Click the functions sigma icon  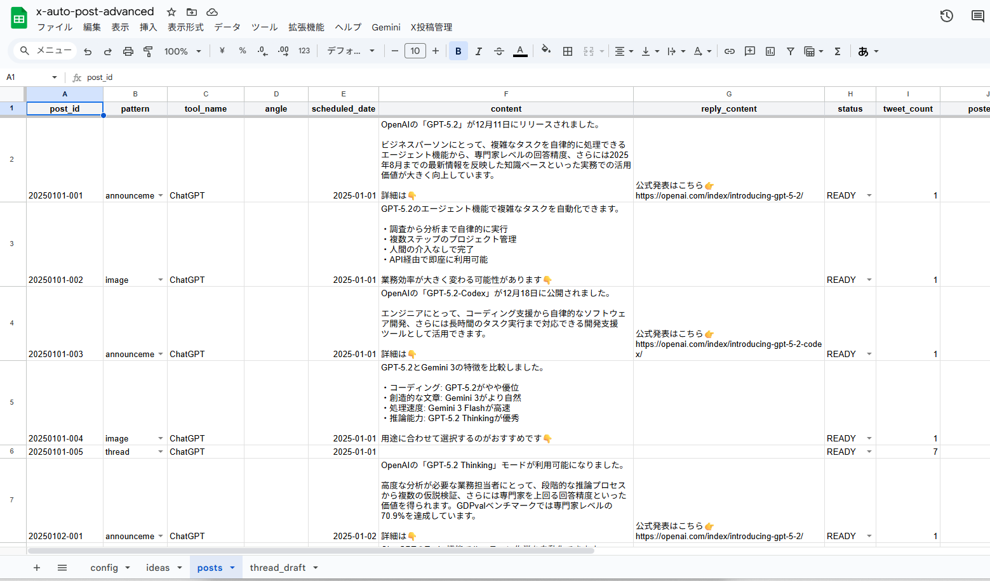pos(838,51)
